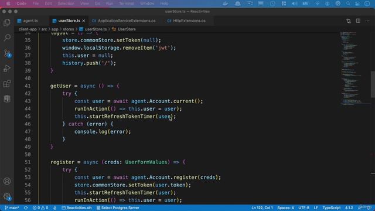Open the Selection menu
The image size is (375, 211).
click(66, 4)
